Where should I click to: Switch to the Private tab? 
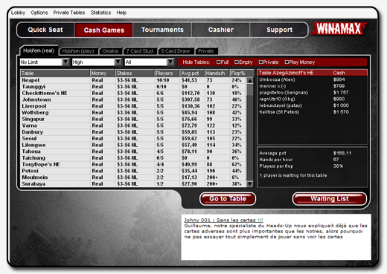point(206,51)
